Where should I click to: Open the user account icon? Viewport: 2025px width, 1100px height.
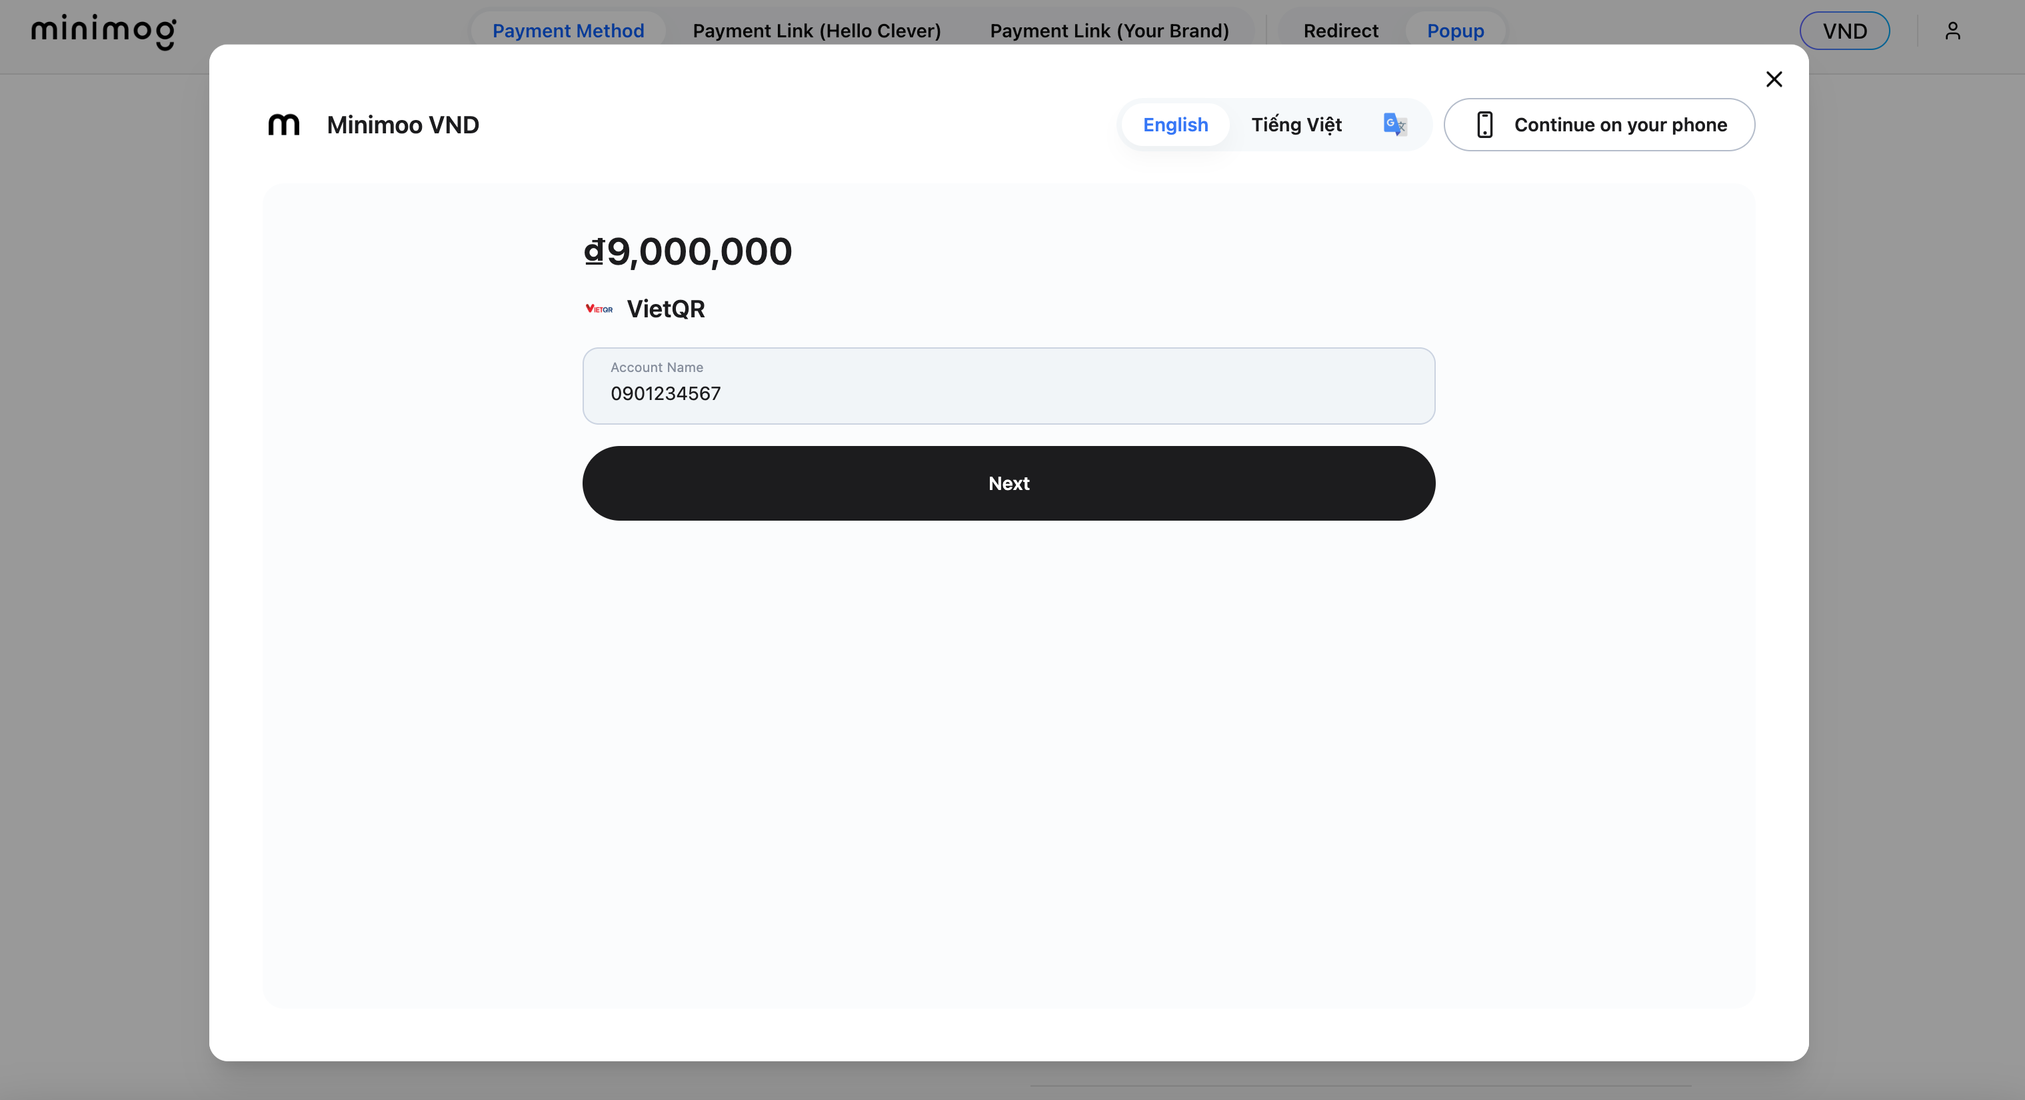1952,31
